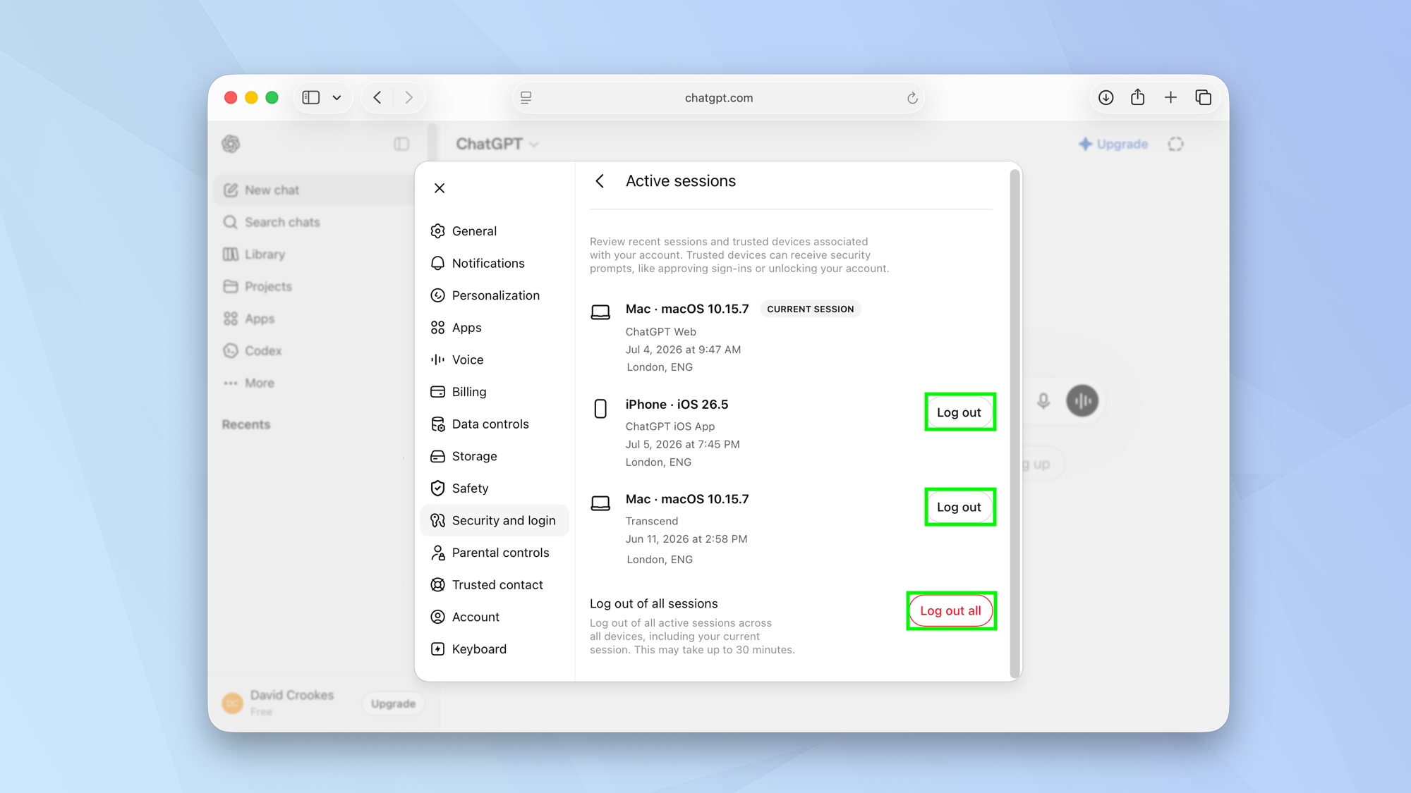Open the Safari tab group dropdown arrow
The height and width of the screenshot is (793, 1411).
pos(337,97)
